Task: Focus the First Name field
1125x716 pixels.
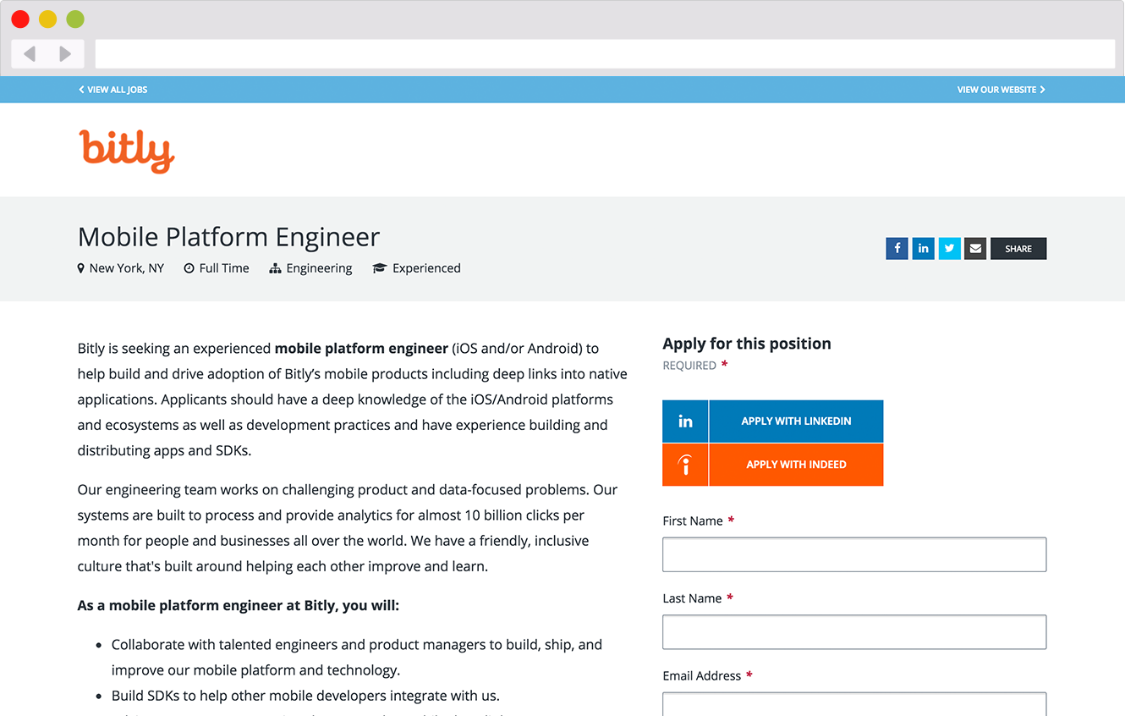Action: (854, 554)
